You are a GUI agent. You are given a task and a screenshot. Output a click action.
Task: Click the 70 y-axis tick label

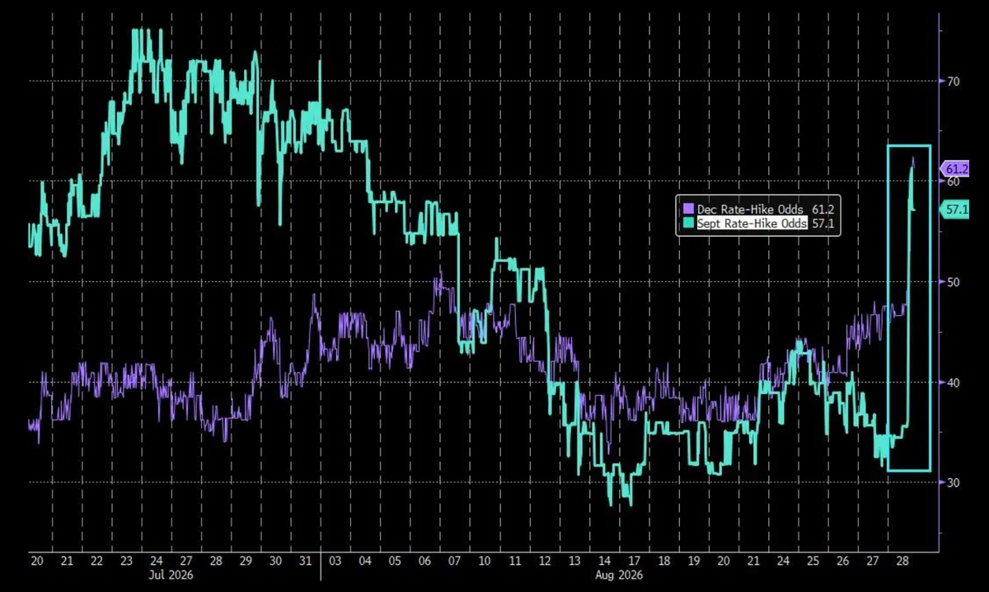[x=953, y=81]
